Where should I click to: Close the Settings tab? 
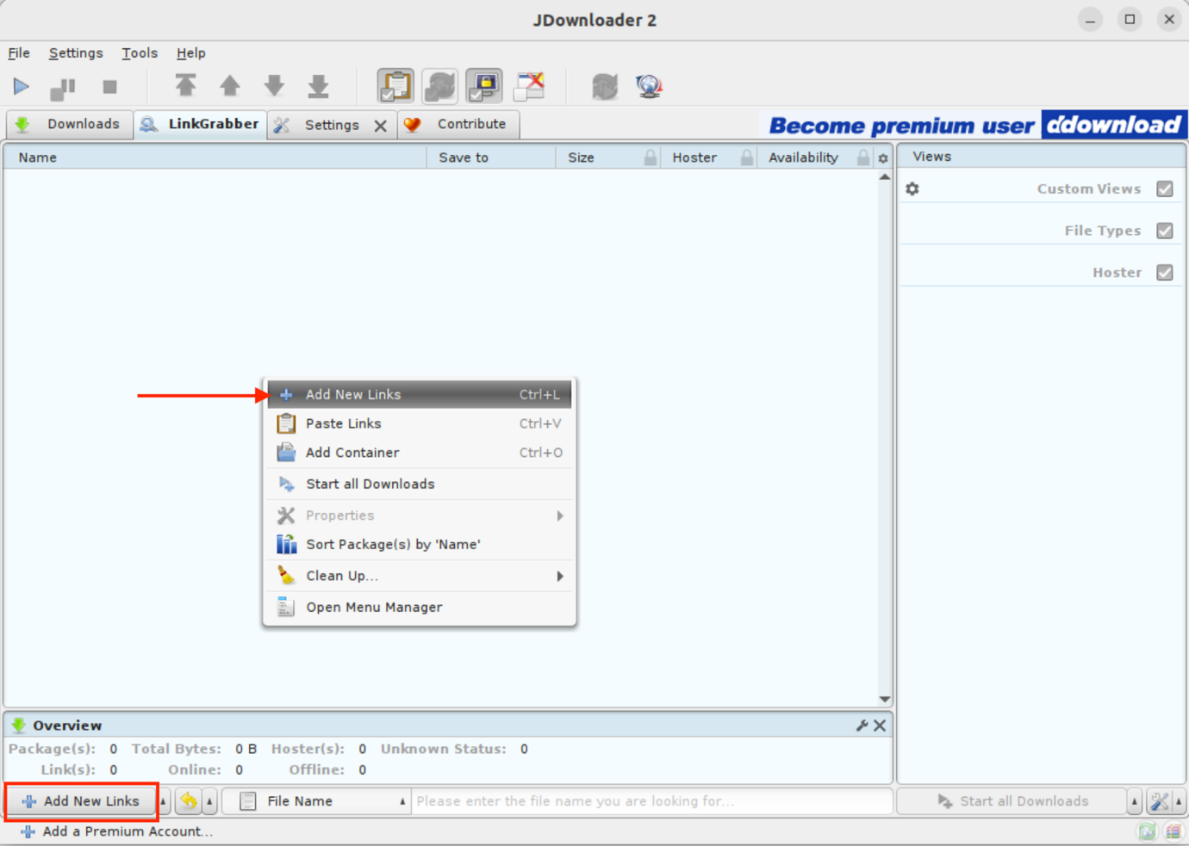pos(380,126)
